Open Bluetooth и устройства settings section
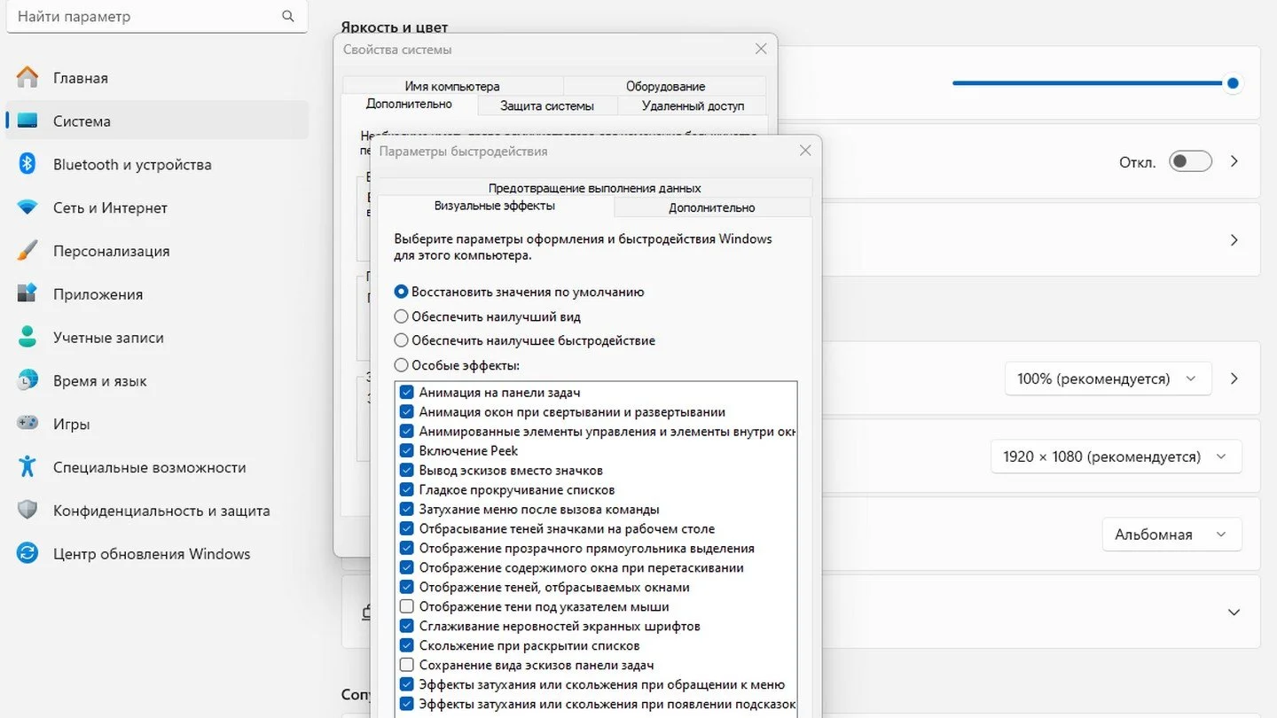1277x718 pixels. (x=157, y=164)
